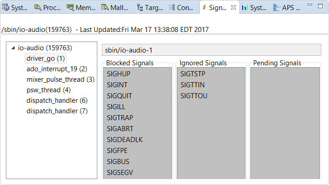Select the psw_thread (4) thread
Image resolution: width=329 pixels, height=185 pixels.
click(x=48, y=90)
